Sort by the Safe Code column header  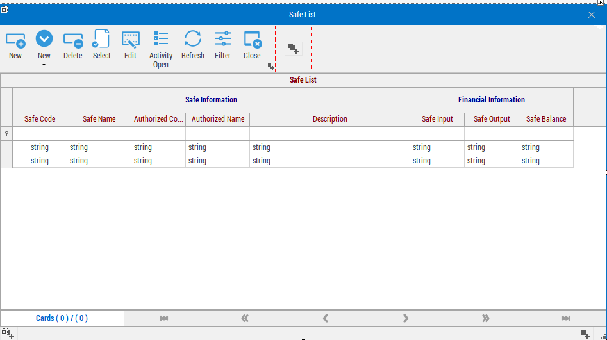click(40, 119)
